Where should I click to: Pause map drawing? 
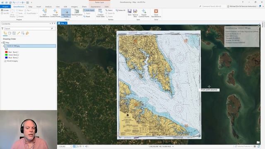point(255,146)
